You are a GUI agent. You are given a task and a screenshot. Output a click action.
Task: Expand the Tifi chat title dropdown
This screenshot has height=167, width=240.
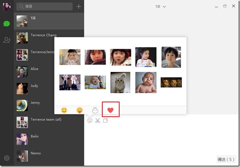pyautogui.click(x=161, y=7)
